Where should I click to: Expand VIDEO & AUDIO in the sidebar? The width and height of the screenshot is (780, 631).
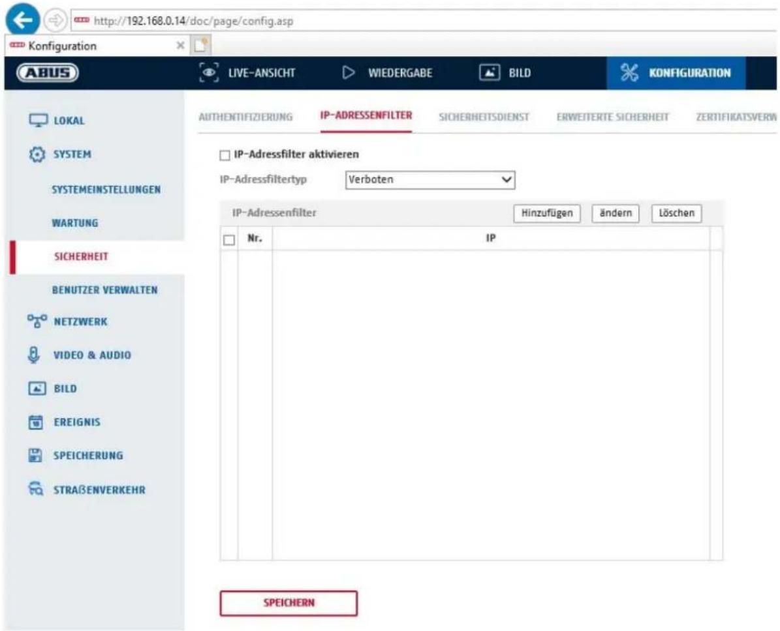[x=93, y=355]
